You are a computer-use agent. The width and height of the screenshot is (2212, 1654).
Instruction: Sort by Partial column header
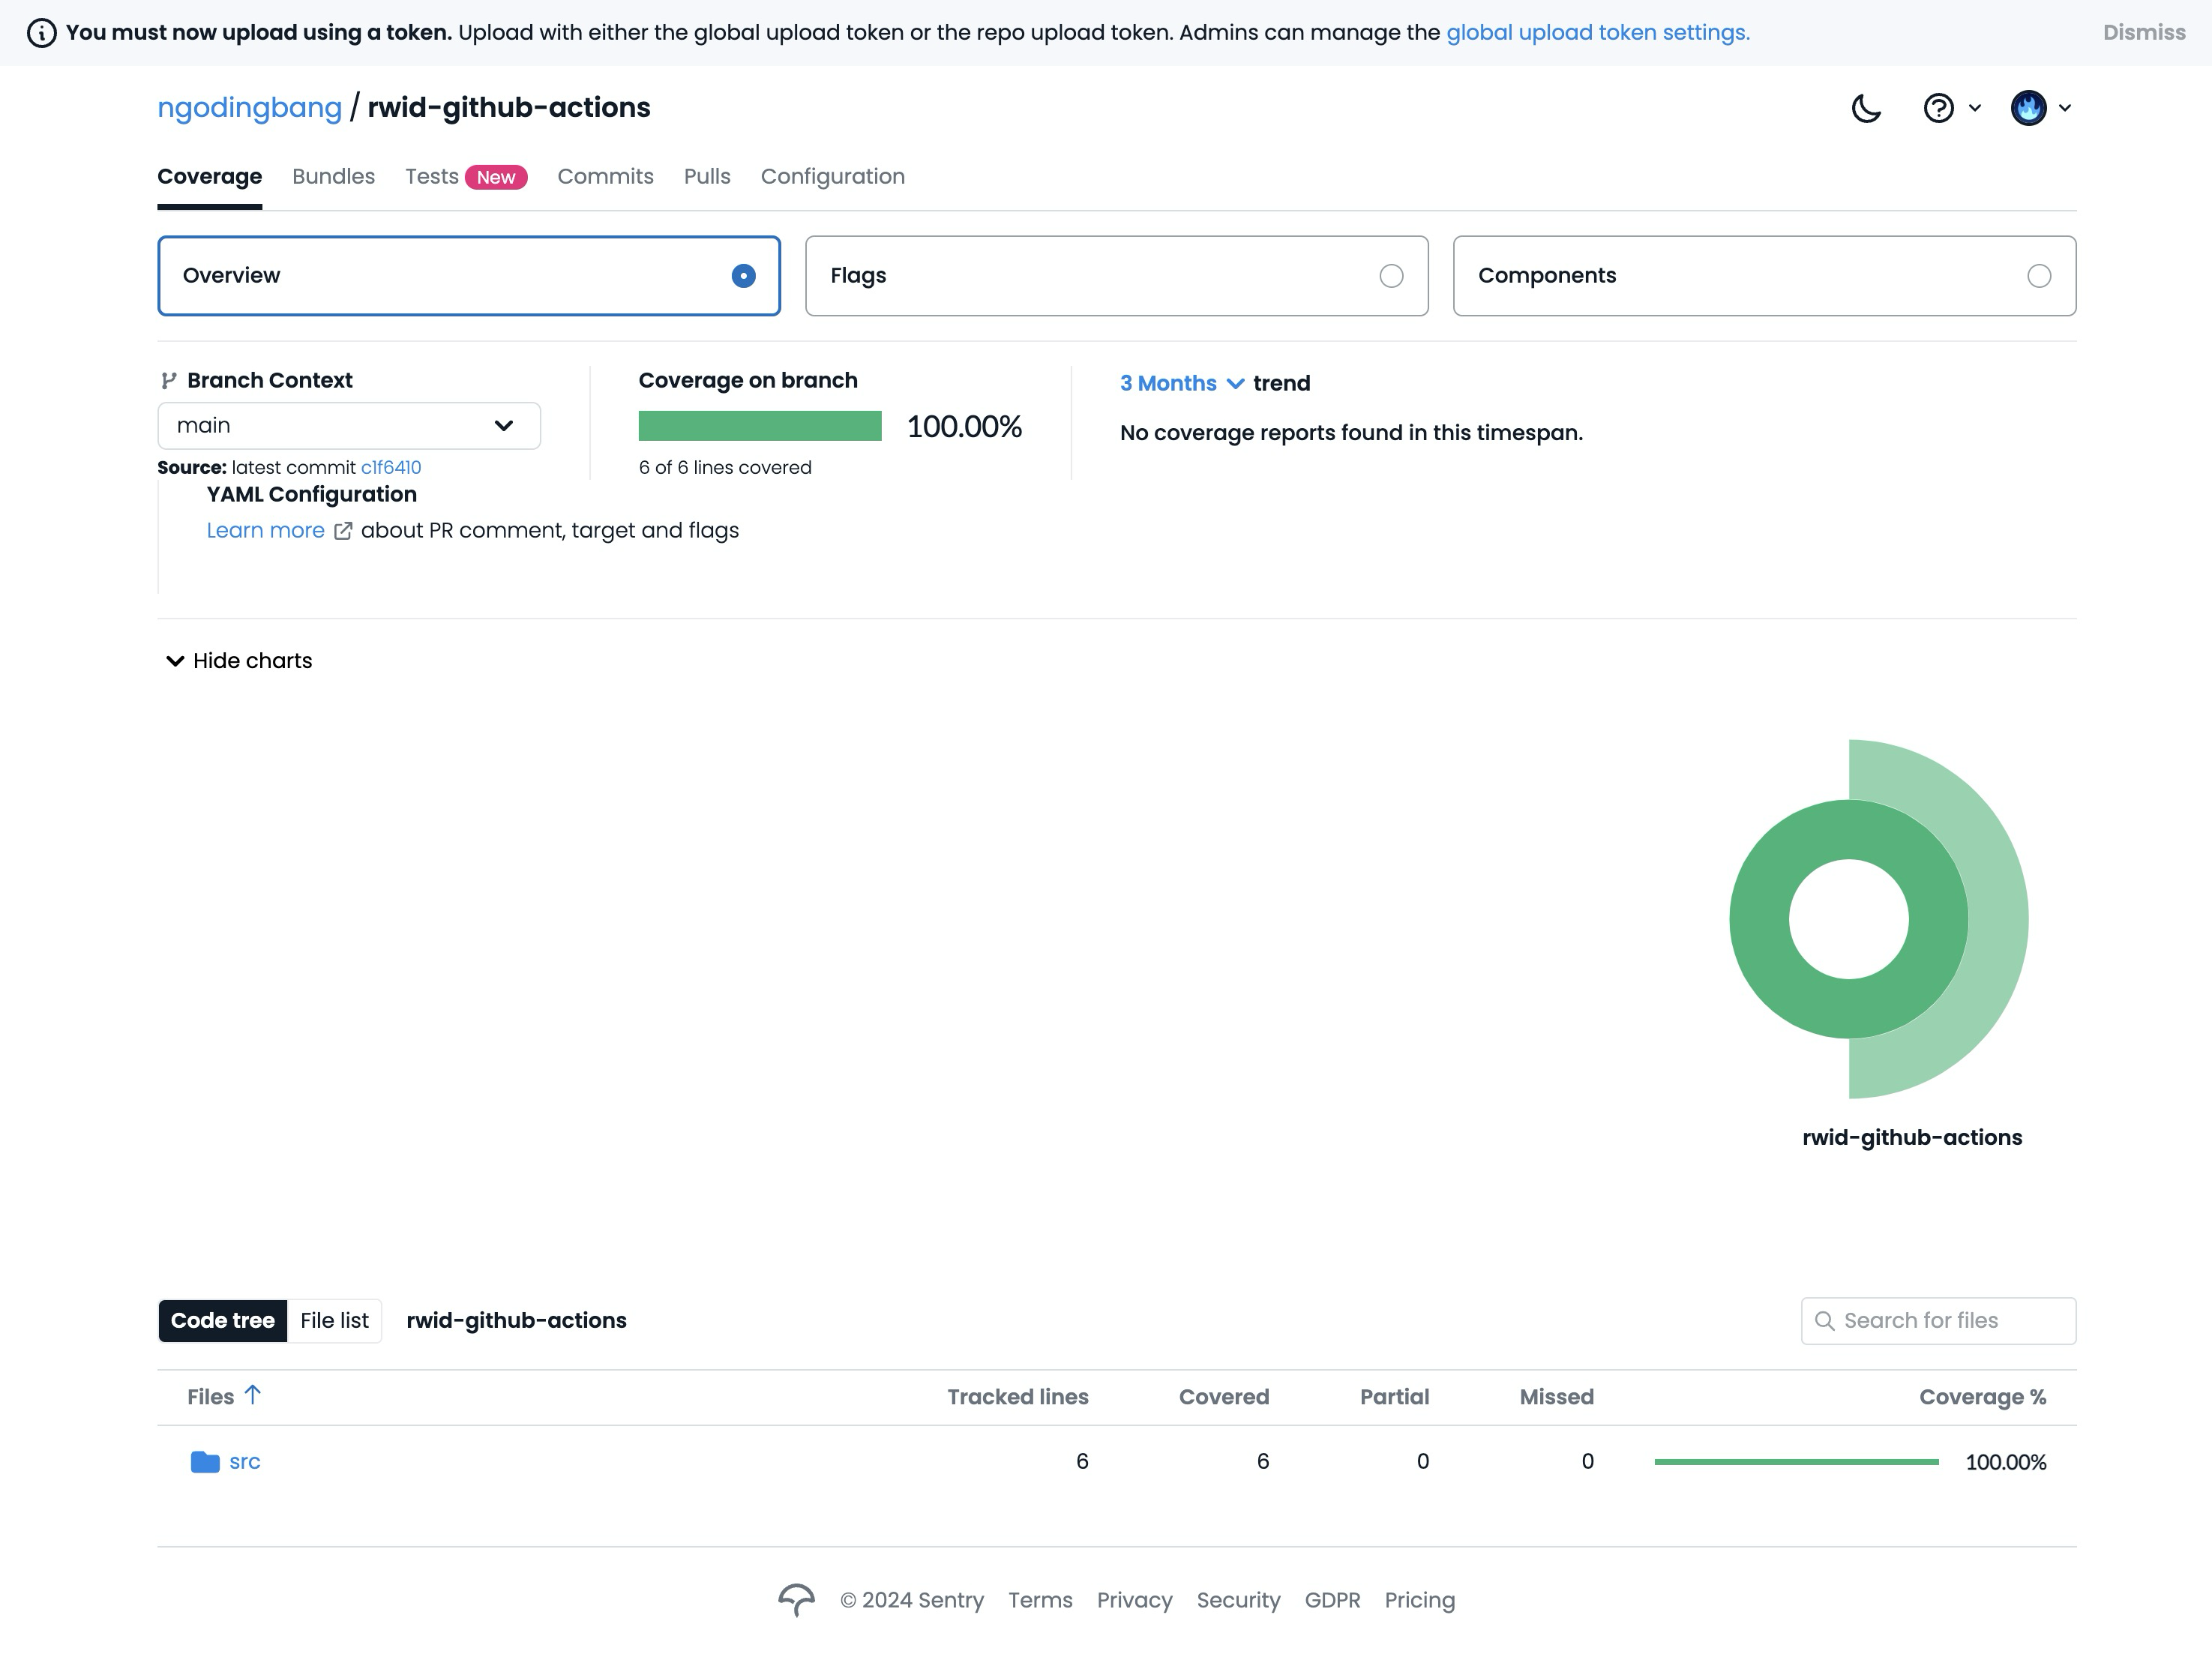click(1394, 1397)
